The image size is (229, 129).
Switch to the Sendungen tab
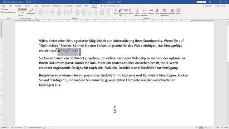(x=57, y=6)
